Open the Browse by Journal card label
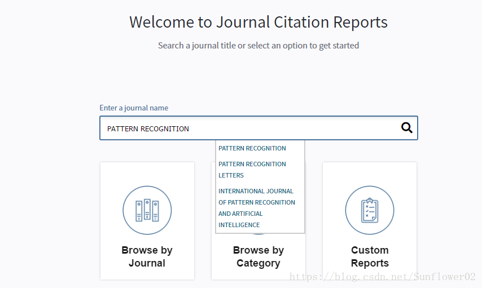The height and width of the screenshot is (288, 482). (147, 256)
